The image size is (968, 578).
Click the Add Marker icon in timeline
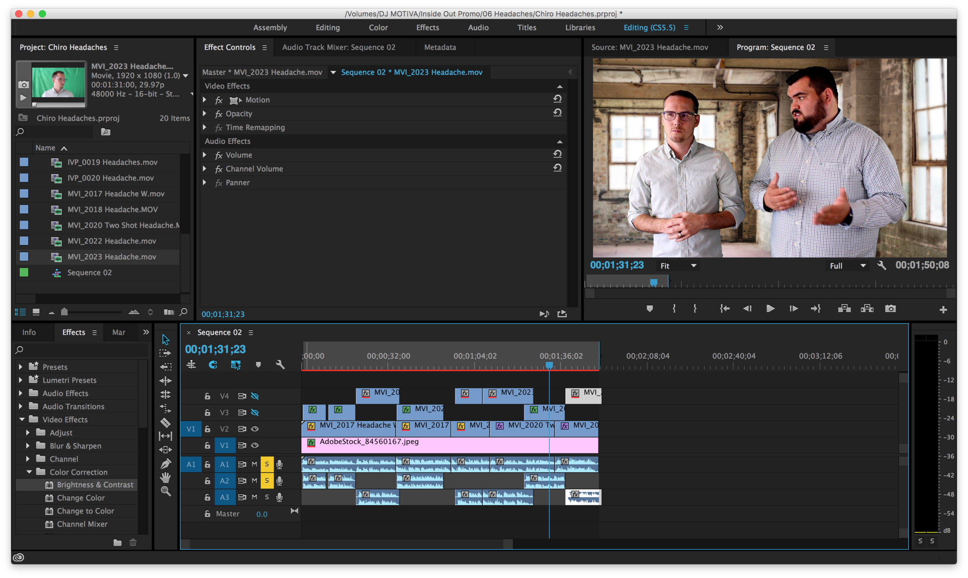tap(258, 365)
